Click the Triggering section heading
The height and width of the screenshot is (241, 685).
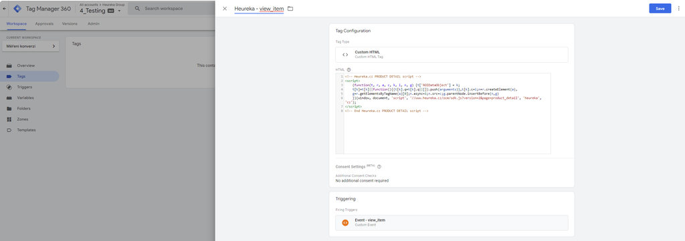(x=345, y=199)
